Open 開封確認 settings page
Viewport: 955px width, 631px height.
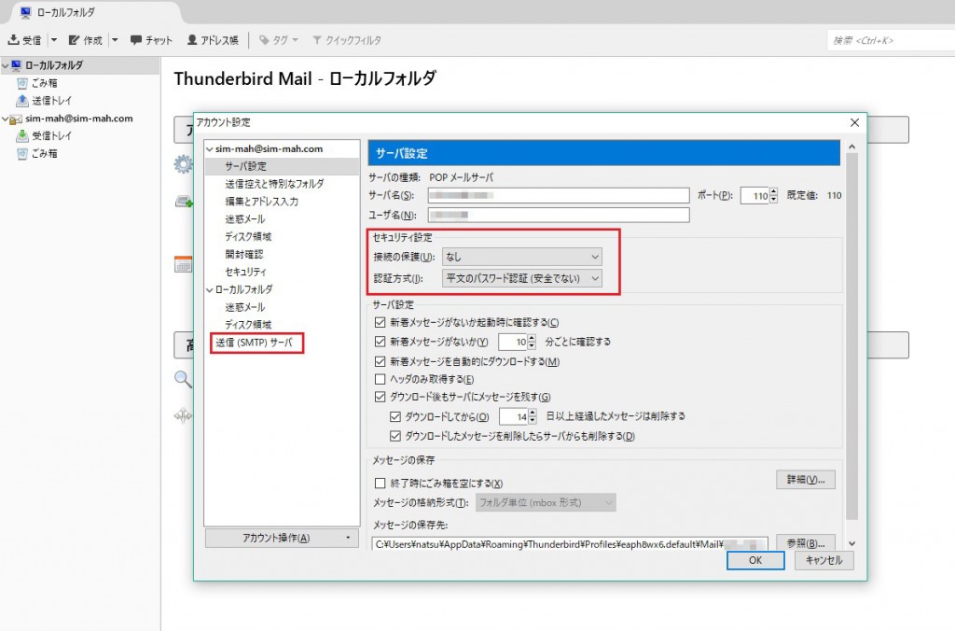click(x=243, y=254)
